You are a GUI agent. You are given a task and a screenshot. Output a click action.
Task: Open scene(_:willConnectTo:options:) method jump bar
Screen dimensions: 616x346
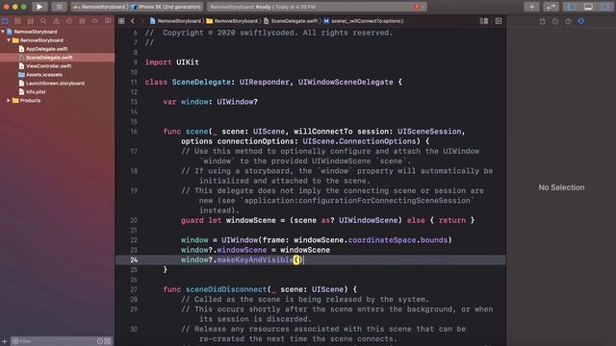click(x=364, y=21)
